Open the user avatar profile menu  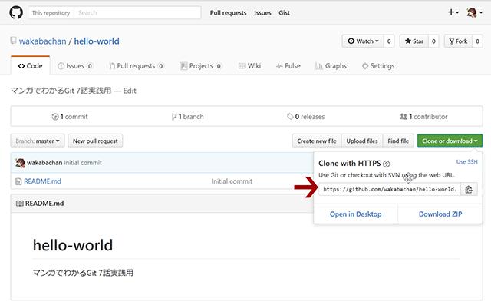coord(474,13)
